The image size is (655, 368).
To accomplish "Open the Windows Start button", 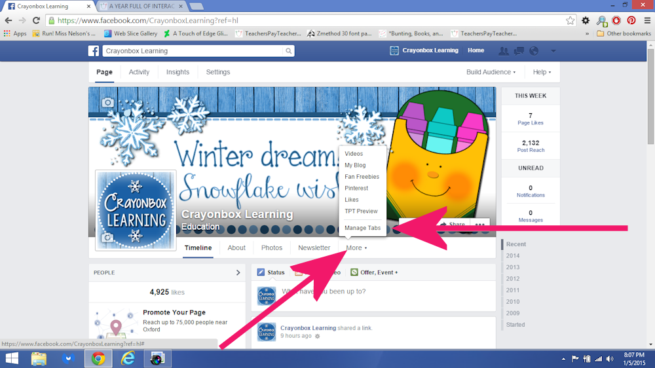I will pos(12,358).
